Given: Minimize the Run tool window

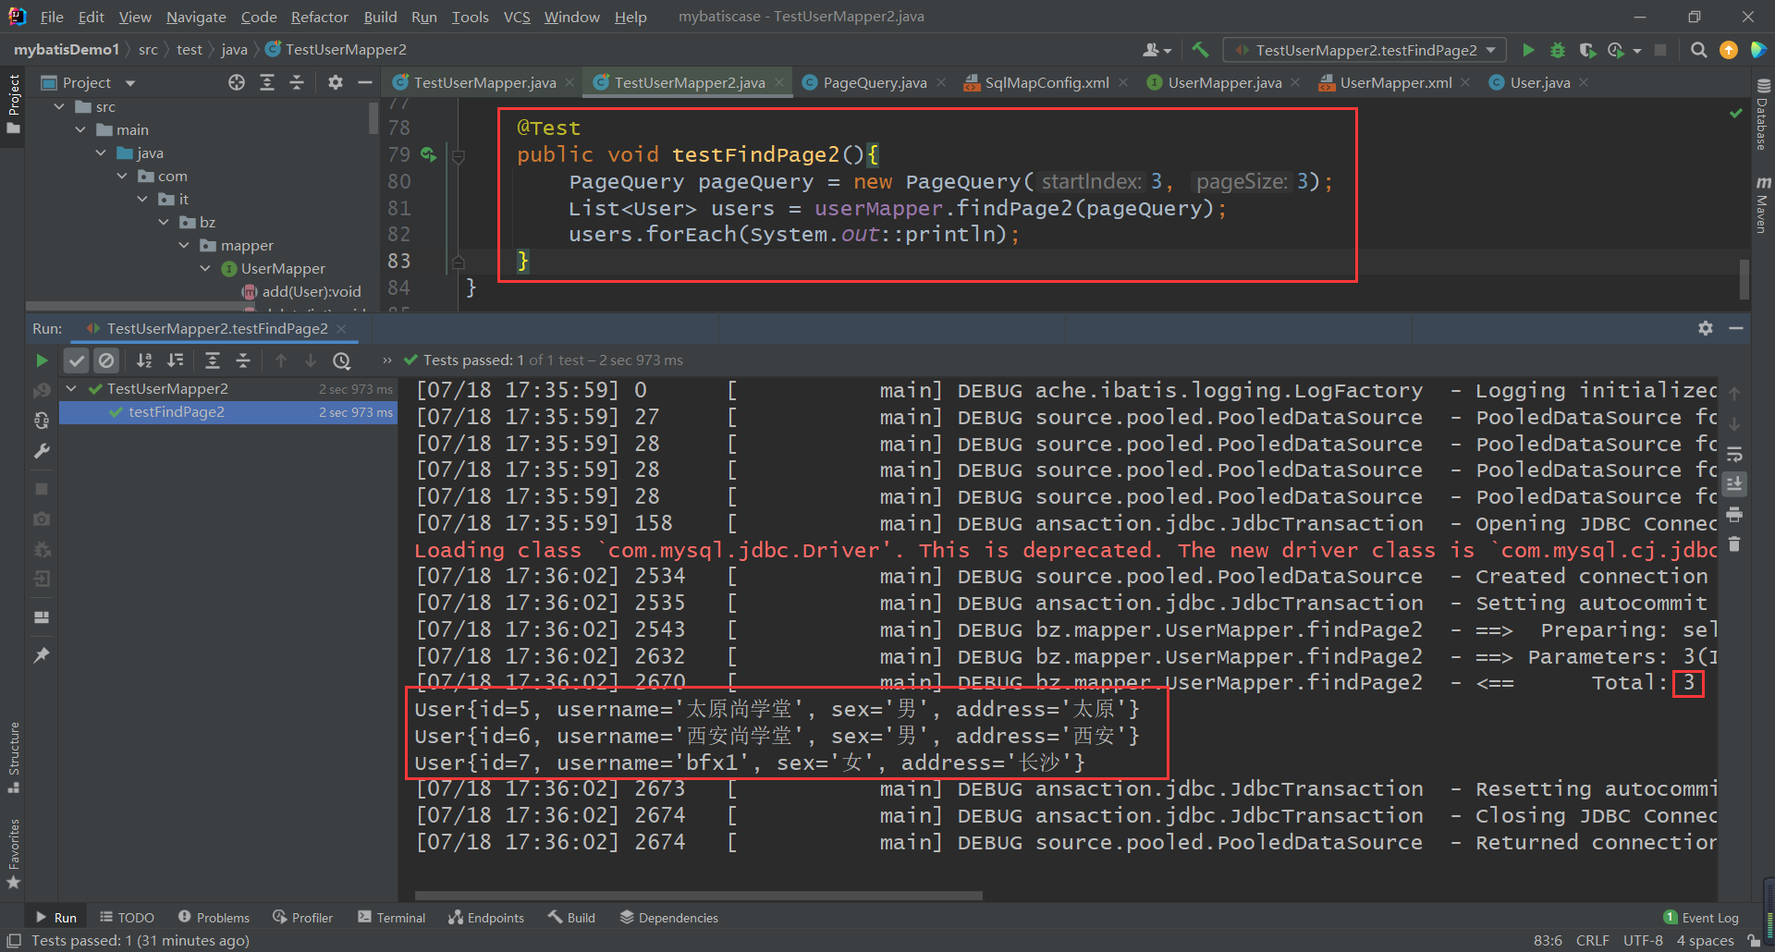Looking at the screenshot, I should tap(1736, 328).
